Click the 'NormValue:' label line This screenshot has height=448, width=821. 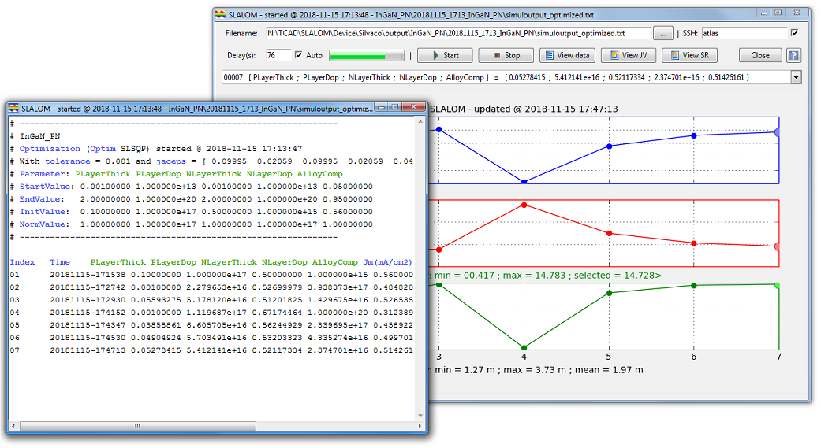pos(44,224)
